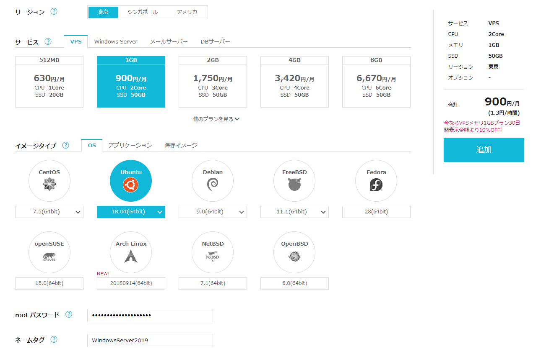Click the NEW! label above Arch Linux version

(103, 274)
